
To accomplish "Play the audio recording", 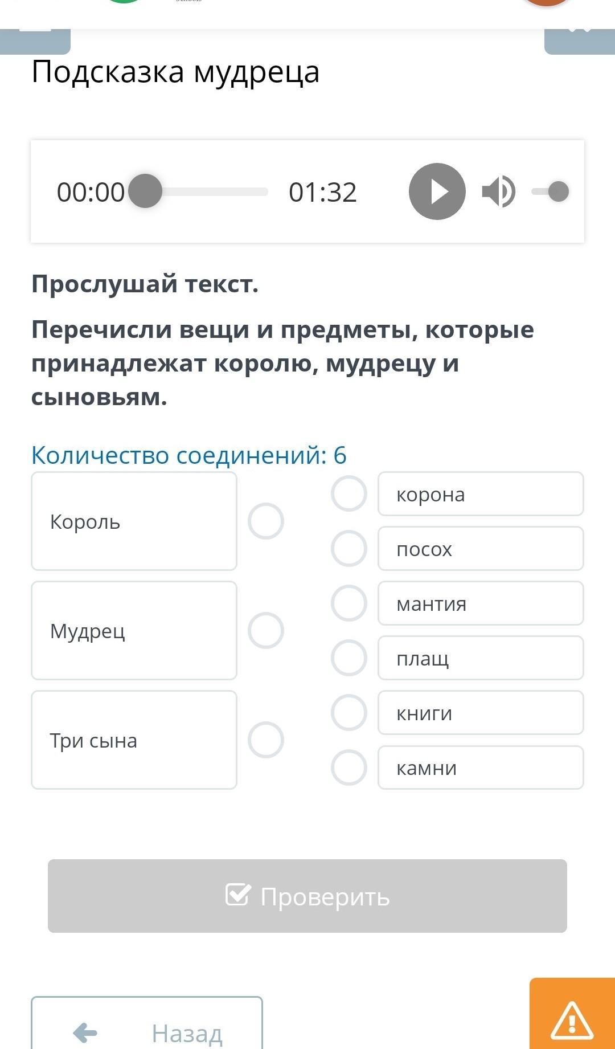I will [437, 191].
